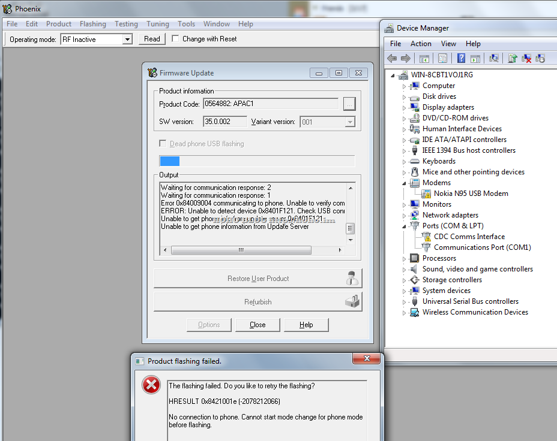
Task: Click the Output horizontal scrollbar thumb
Action: point(241,250)
